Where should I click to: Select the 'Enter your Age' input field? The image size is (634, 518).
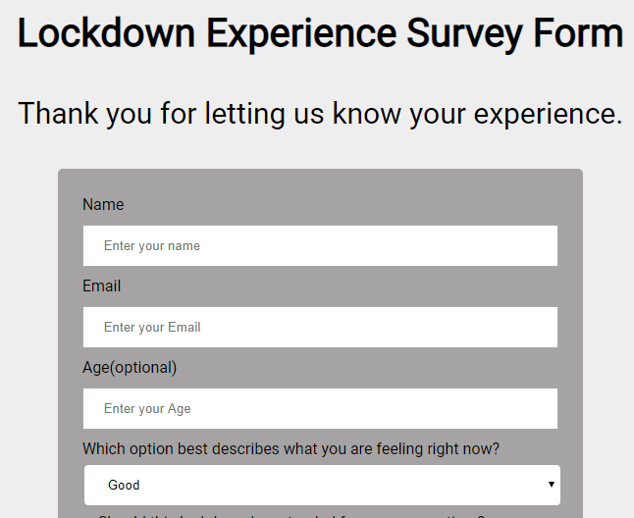(320, 409)
